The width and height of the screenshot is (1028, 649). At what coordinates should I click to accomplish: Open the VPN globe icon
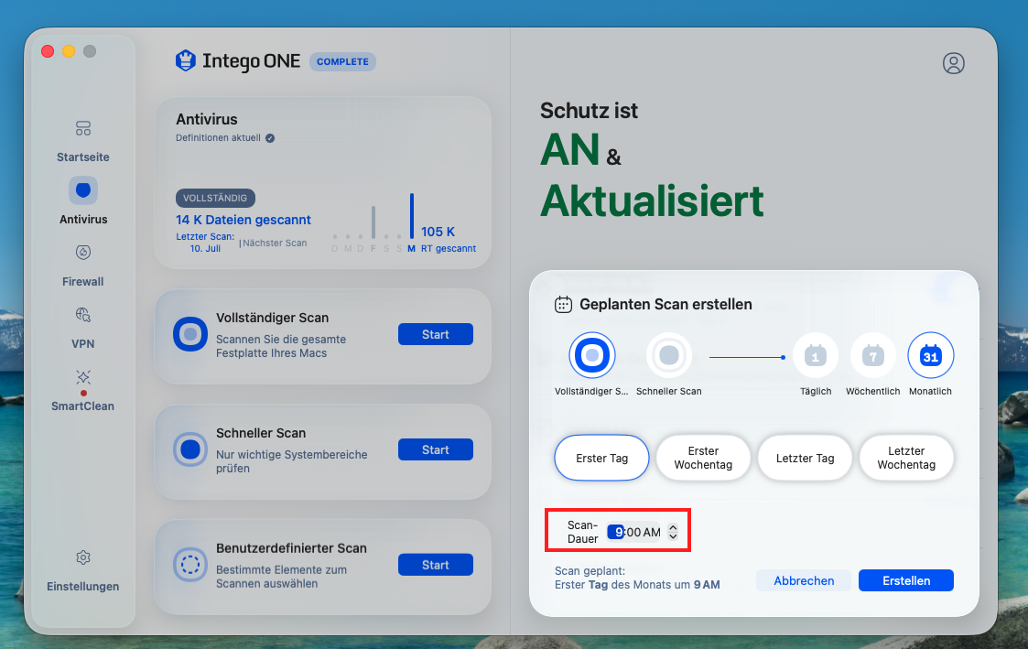[x=83, y=315]
